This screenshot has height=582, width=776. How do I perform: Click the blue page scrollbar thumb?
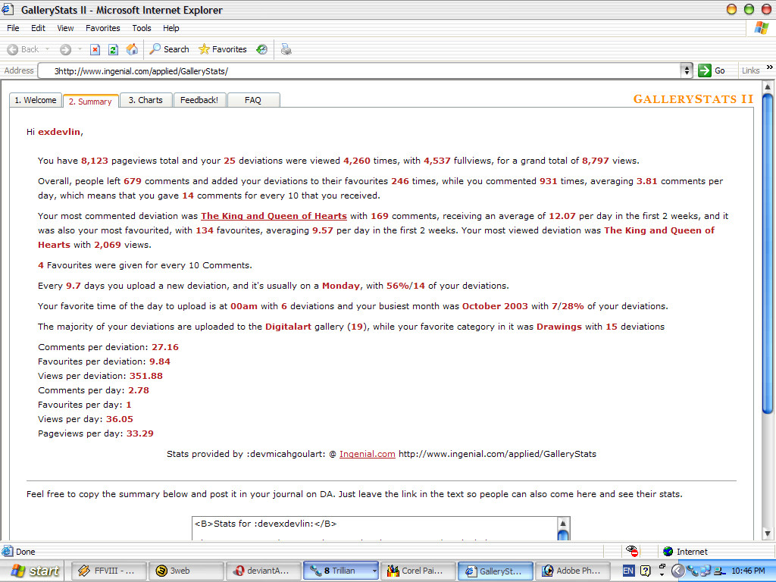tap(768, 253)
